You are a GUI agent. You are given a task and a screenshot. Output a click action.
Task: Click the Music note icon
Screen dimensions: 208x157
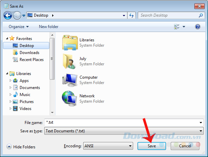(x=15, y=94)
